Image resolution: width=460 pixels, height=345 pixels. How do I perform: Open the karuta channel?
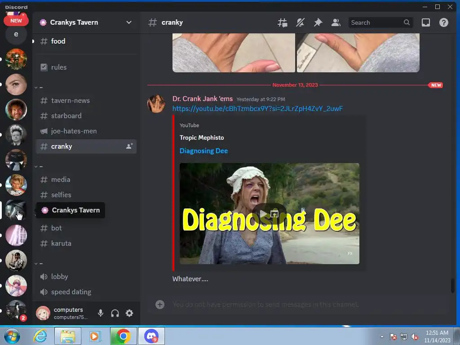(x=86, y=243)
